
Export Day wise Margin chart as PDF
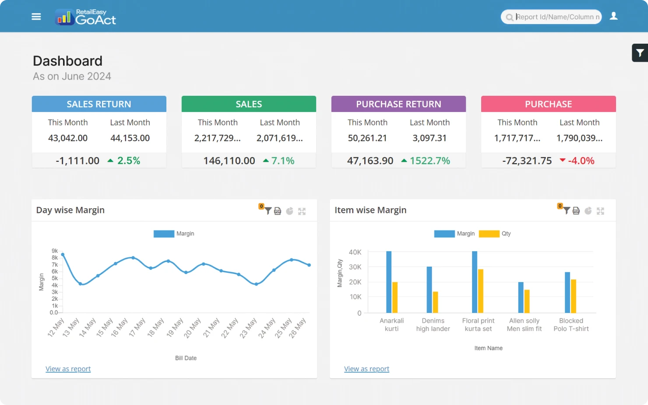(x=278, y=211)
